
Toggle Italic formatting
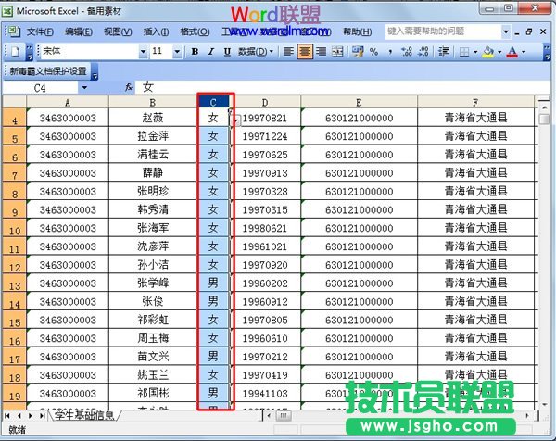pos(210,52)
